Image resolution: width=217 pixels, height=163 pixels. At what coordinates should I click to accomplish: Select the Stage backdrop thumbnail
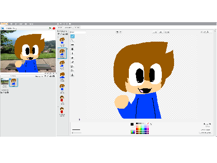pyautogui.click(x=5, y=82)
